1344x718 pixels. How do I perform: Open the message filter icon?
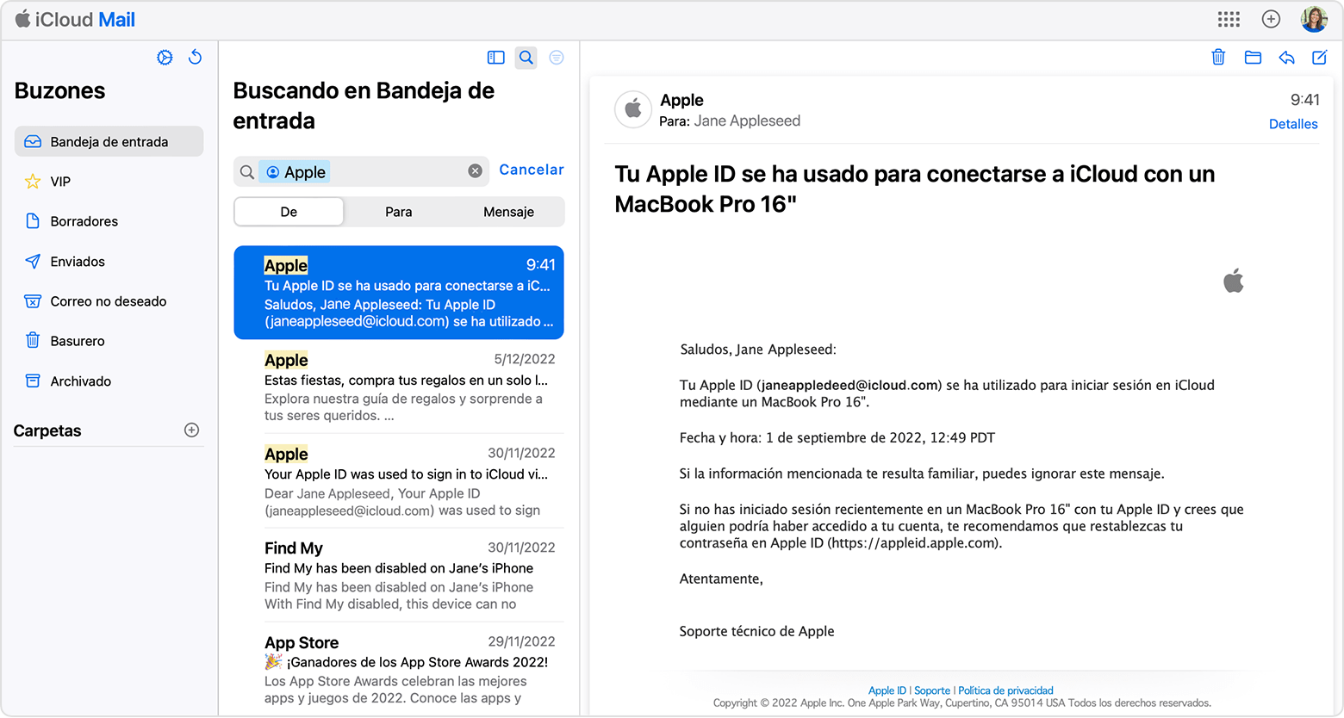tap(557, 58)
